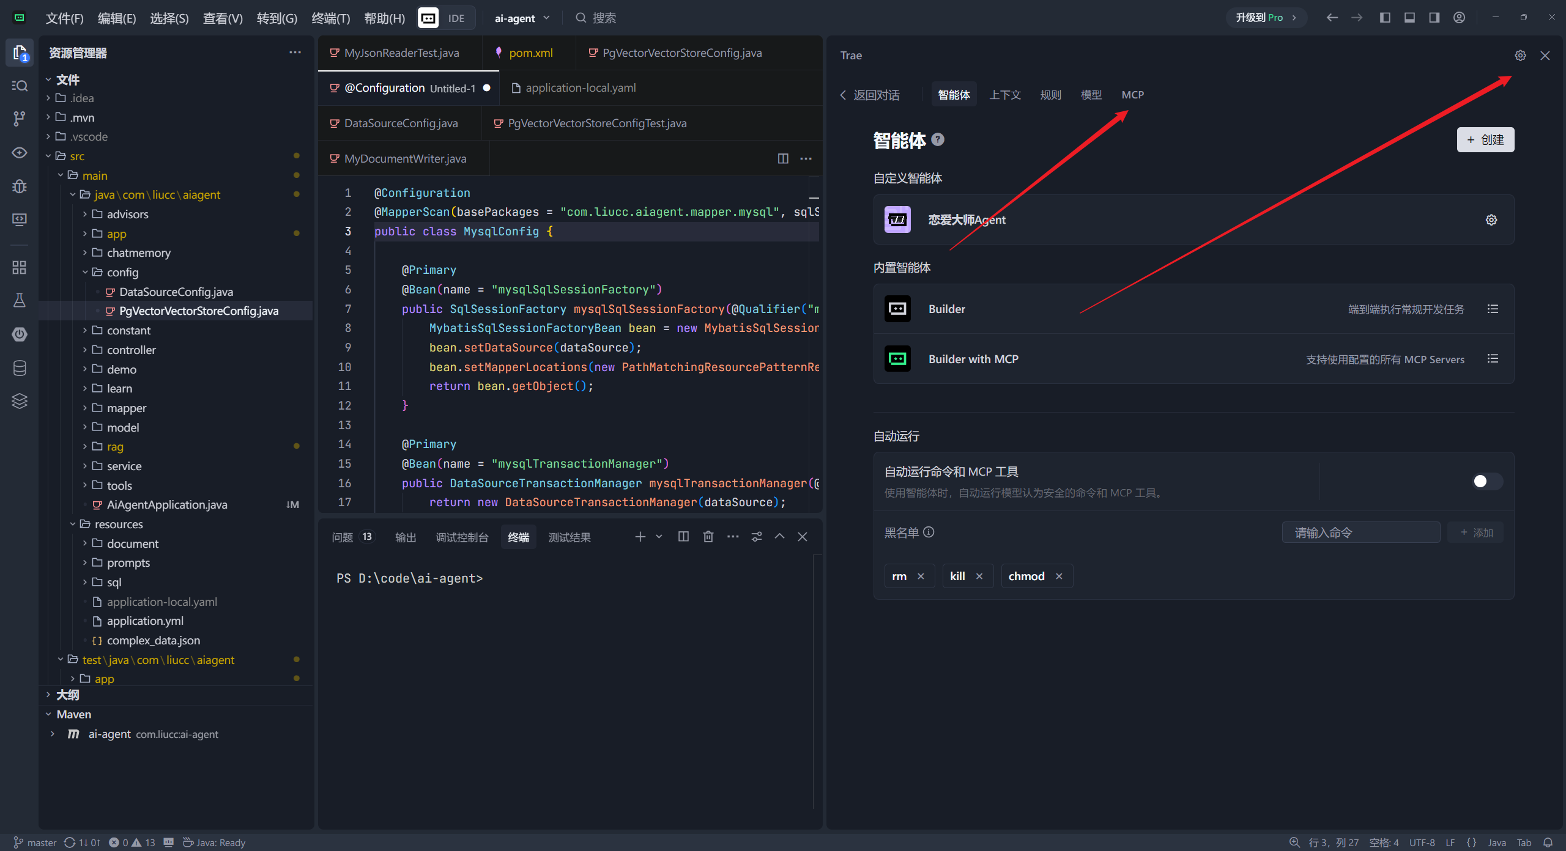Open the Builder agent details list icon
Screen dimensions: 1566x851
click(x=1493, y=309)
